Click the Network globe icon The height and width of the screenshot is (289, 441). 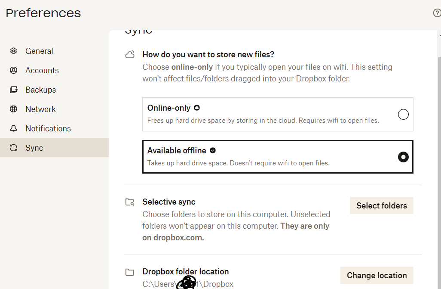pyautogui.click(x=13, y=109)
